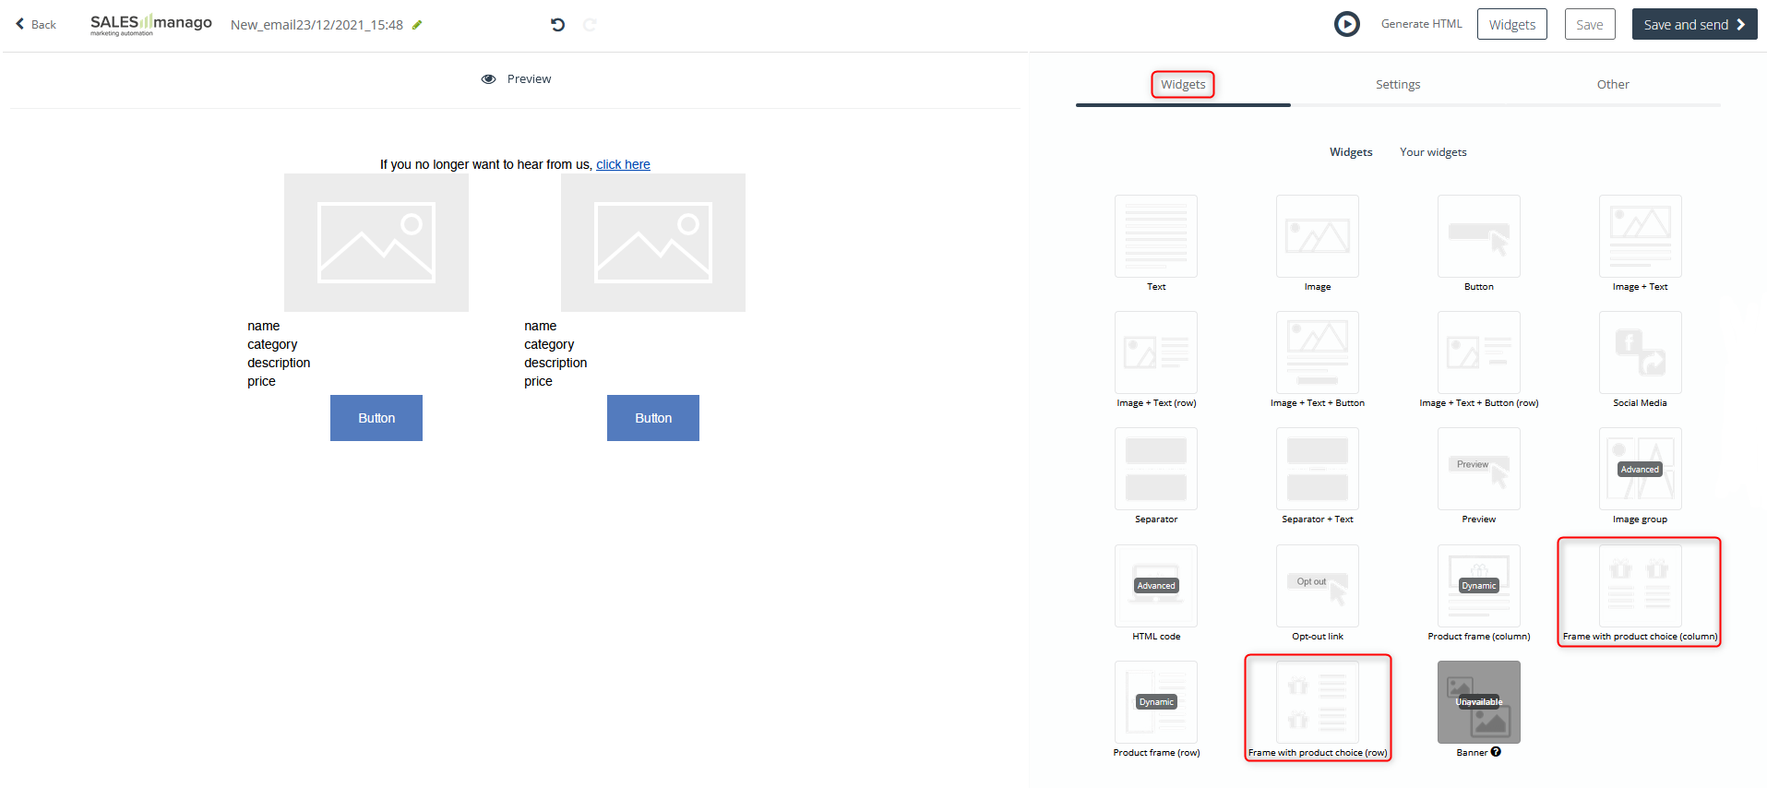Select the first product's 'category' text

pos(272,344)
